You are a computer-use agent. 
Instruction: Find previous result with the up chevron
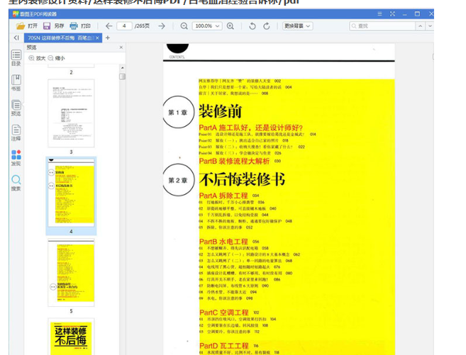(x=420, y=26)
